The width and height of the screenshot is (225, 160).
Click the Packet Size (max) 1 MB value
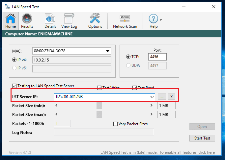pos(166,114)
